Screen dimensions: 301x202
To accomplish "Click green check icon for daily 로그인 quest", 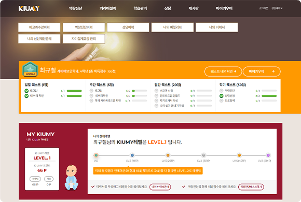I will tap(26, 91).
